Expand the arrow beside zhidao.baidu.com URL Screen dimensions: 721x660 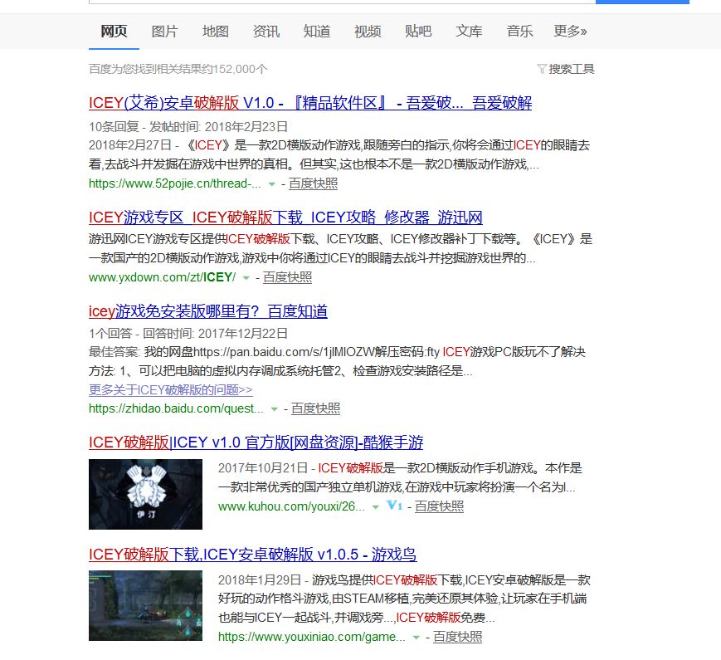275,408
